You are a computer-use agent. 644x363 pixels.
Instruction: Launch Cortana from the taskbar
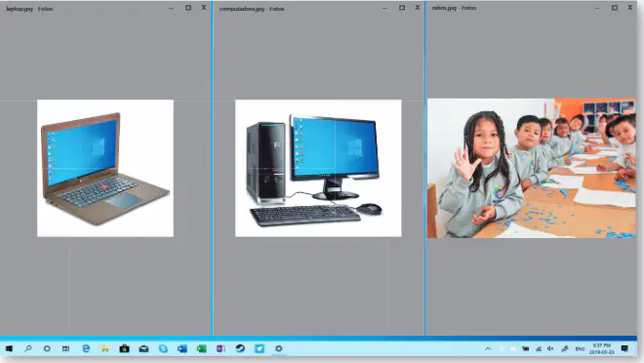click(x=47, y=348)
